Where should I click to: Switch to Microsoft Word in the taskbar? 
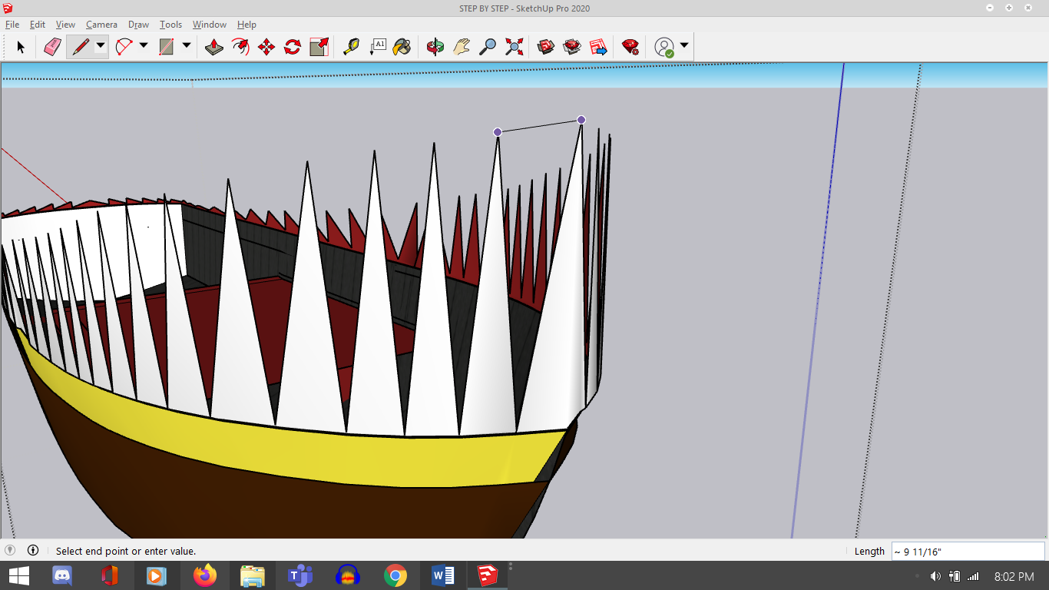[443, 575]
